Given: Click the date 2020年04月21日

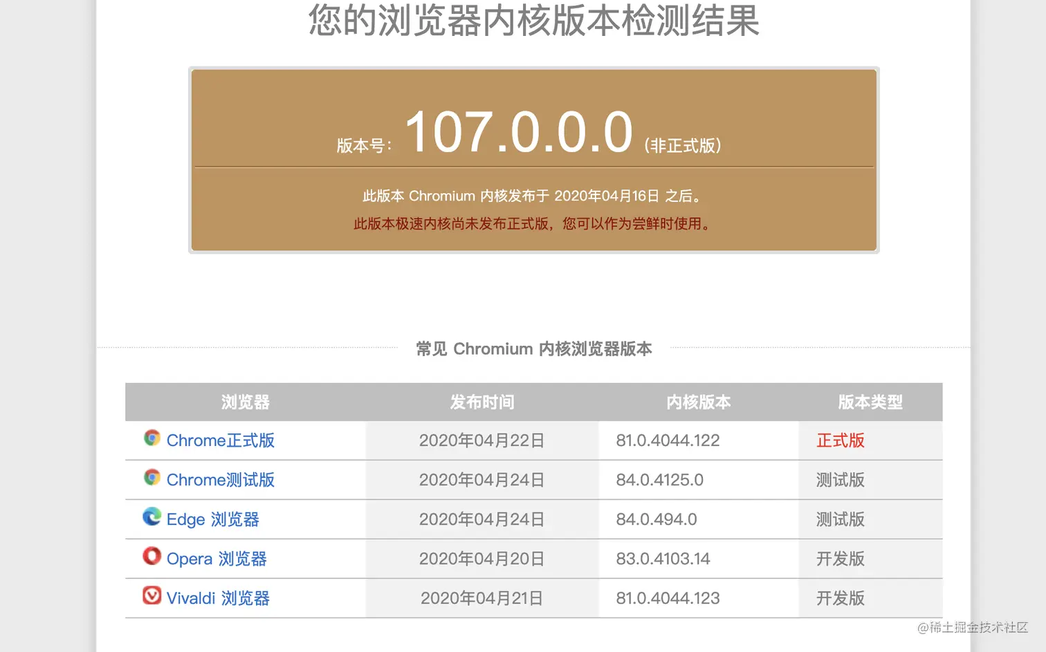Looking at the screenshot, I should pyautogui.click(x=481, y=598).
